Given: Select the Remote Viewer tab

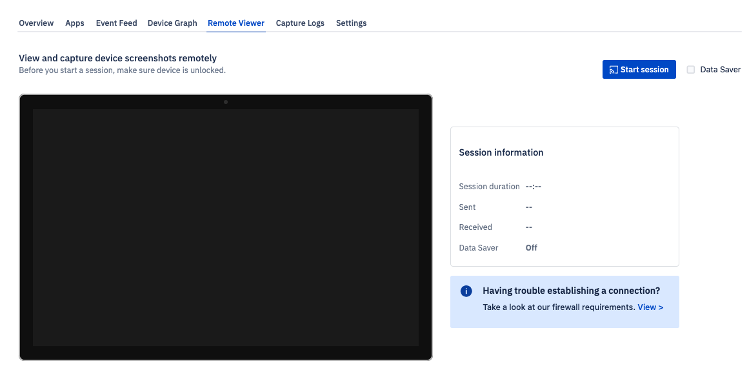Looking at the screenshot, I should (x=235, y=23).
